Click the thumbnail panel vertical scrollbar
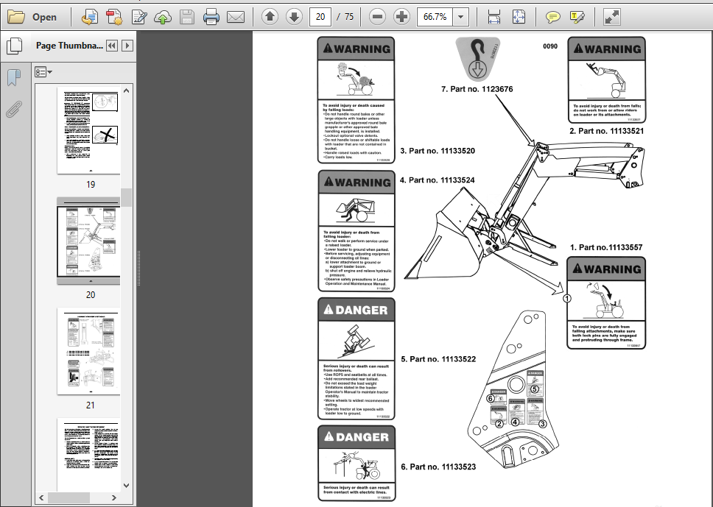 tap(127, 288)
